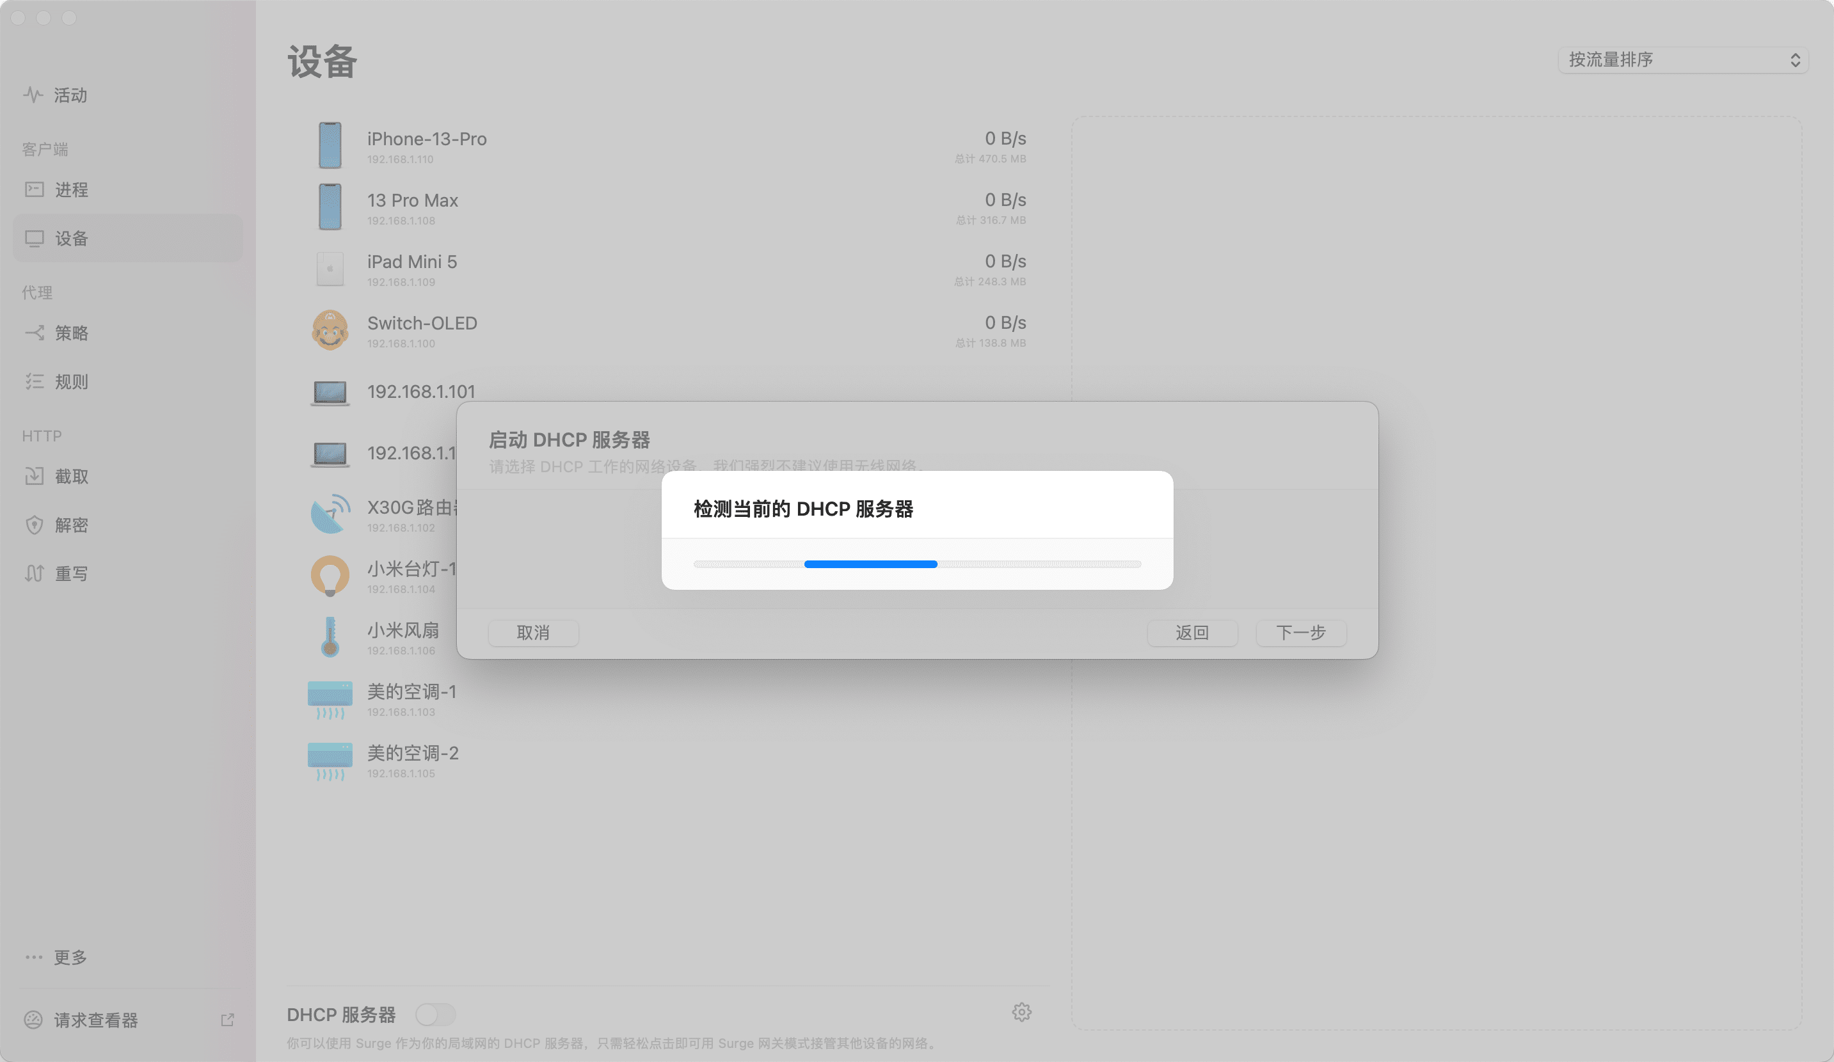
Task: Click the 返回 button in dialog
Action: pyautogui.click(x=1192, y=632)
